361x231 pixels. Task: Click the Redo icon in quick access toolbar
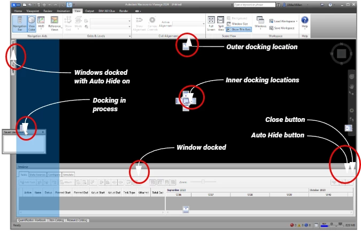[55, 5]
